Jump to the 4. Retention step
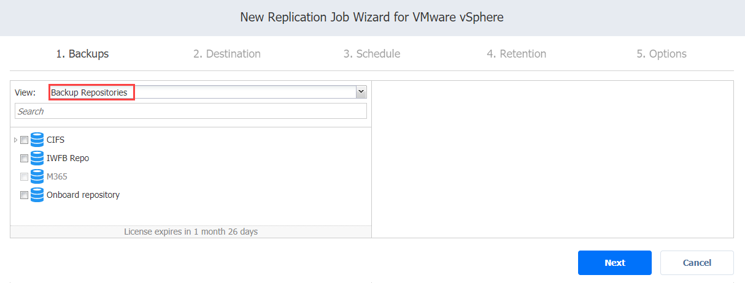 517,54
